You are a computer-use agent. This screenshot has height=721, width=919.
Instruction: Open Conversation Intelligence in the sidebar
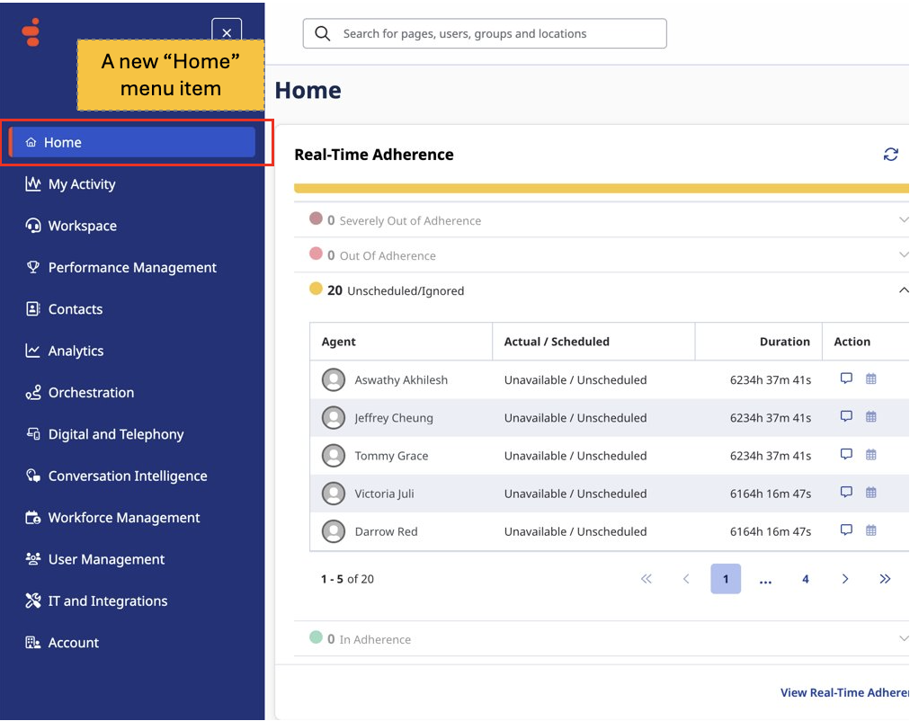pos(127,476)
